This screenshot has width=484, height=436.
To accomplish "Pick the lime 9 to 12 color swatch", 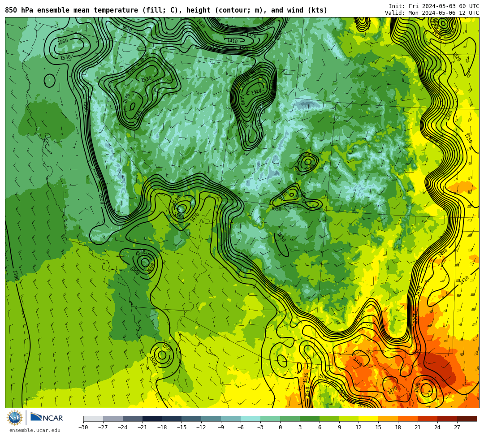I will click(x=349, y=419).
